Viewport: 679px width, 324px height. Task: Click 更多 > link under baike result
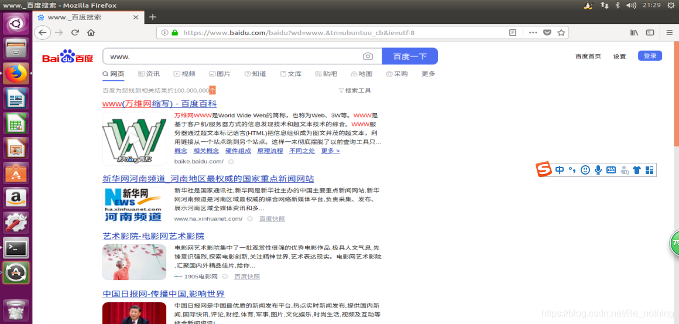coord(330,151)
